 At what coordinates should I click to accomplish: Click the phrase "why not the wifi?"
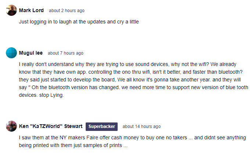point(190,64)
